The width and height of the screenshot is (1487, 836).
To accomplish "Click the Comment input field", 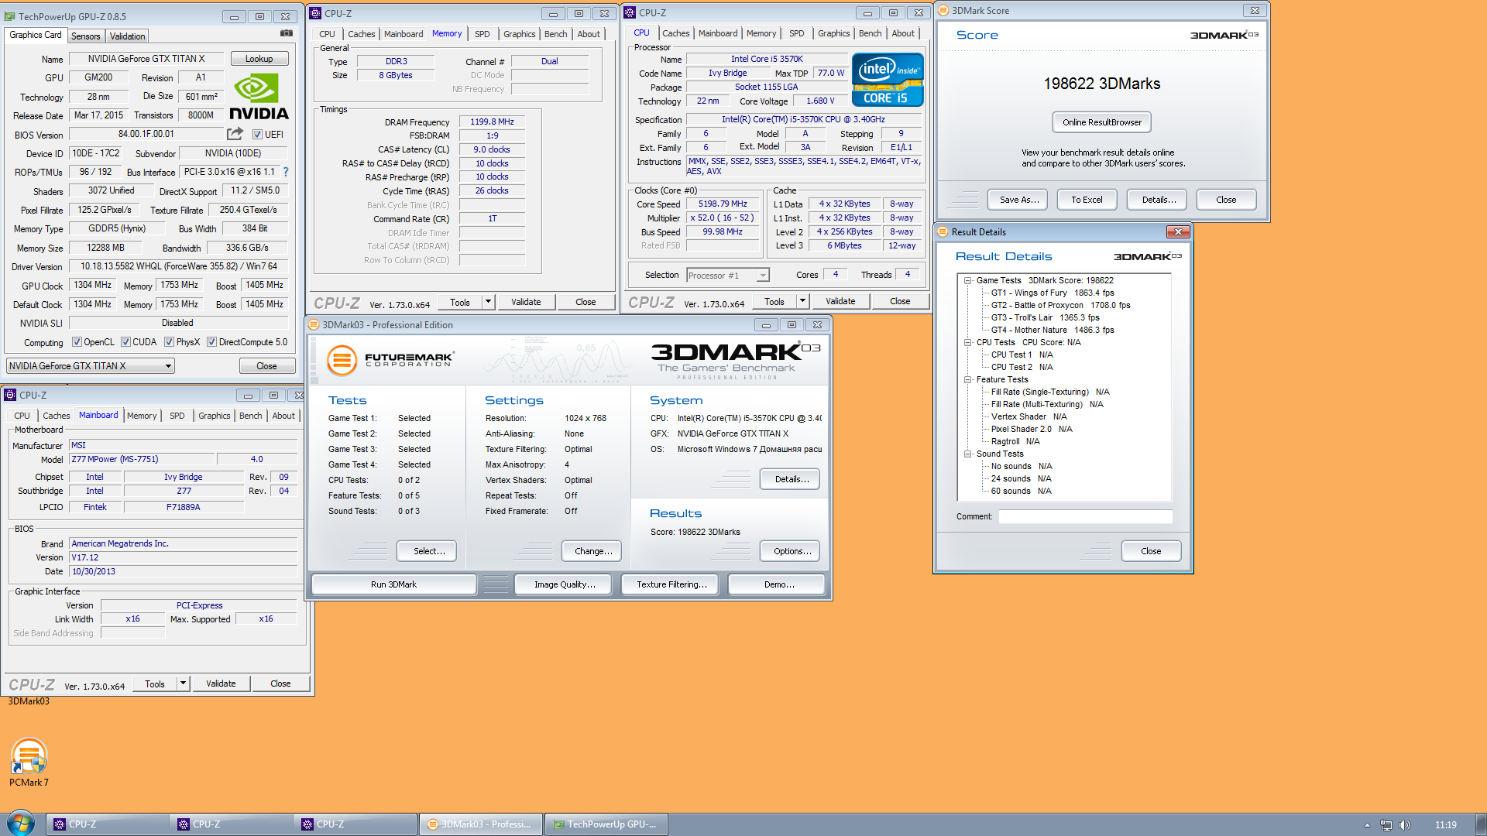I will point(1085,516).
